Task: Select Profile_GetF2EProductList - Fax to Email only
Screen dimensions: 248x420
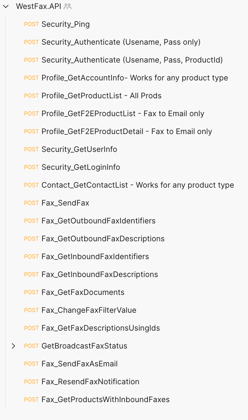Action: pos(123,114)
